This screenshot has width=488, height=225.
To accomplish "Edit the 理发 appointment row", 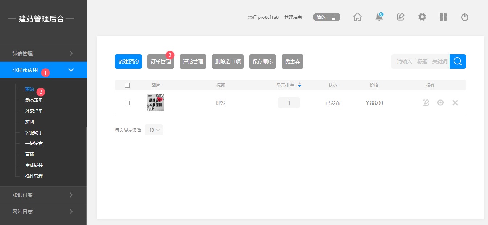I will pos(426,103).
